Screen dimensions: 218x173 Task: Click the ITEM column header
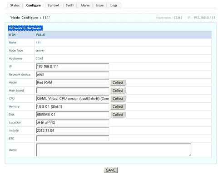click(x=12, y=35)
